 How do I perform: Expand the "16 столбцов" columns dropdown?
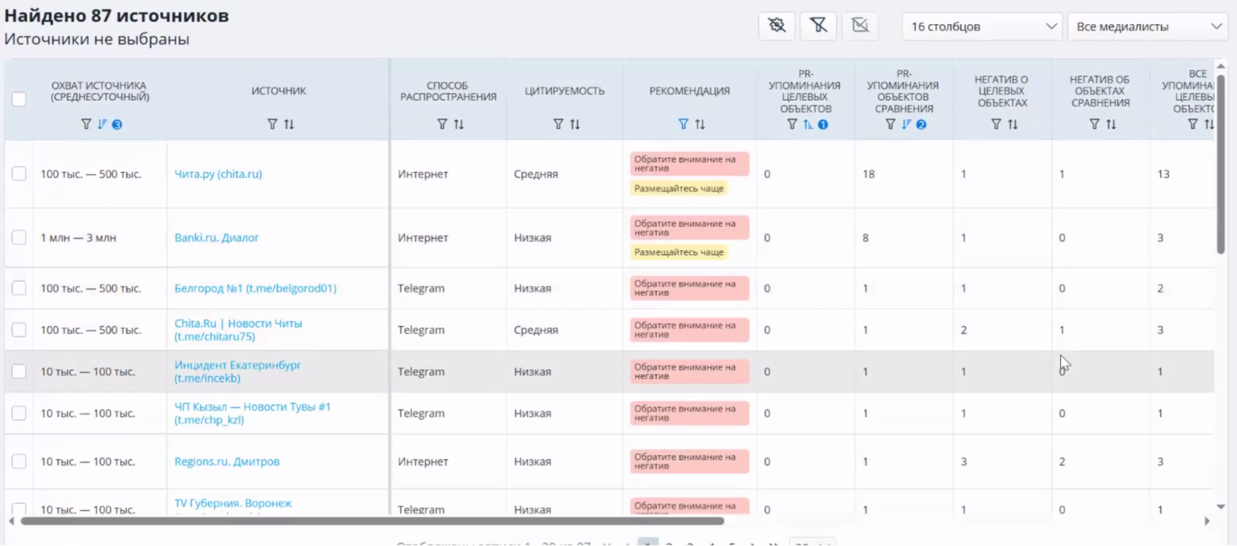click(981, 27)
